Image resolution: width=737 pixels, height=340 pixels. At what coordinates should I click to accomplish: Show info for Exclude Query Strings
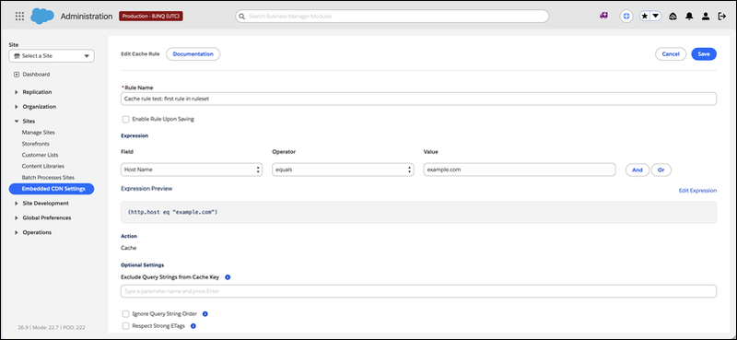[228, 277]
